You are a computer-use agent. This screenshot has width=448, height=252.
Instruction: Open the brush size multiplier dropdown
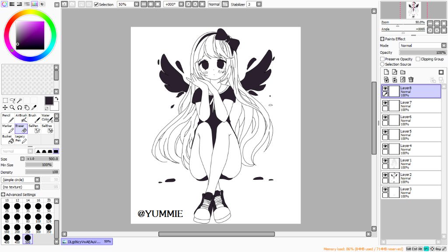point(22,158)
